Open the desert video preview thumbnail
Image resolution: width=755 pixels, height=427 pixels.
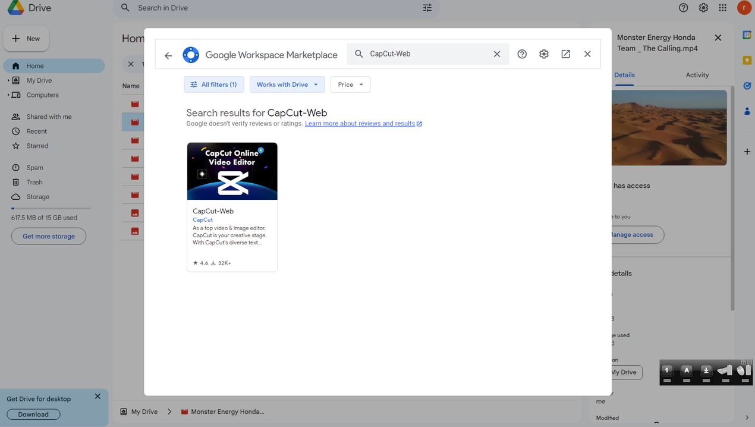669,127
